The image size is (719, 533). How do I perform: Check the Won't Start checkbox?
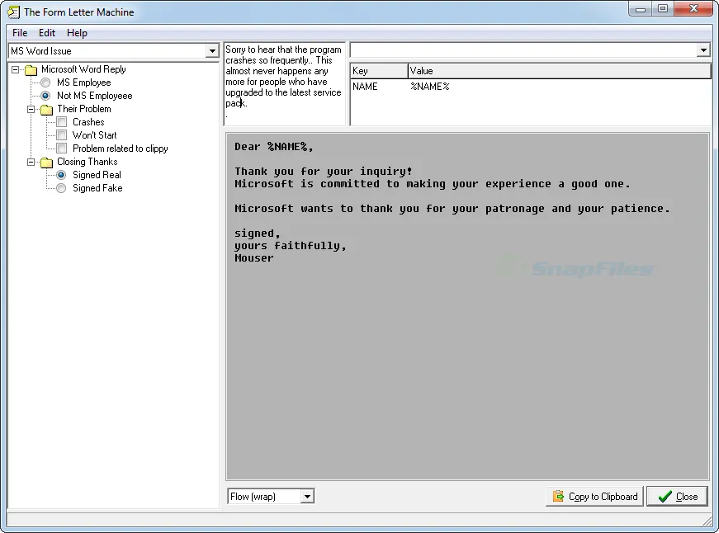(62, 135)
